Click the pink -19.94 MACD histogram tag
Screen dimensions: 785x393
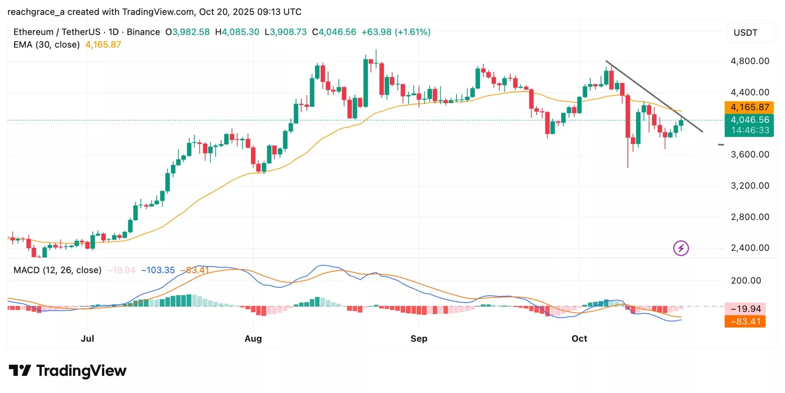coord(746,309)
